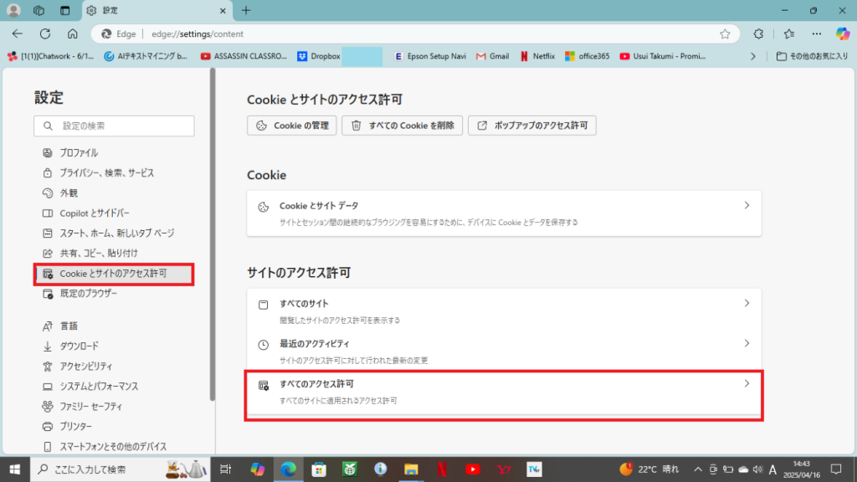This screenshot has height=482, width=857.
Task: Open the Epson Setup Navi bookmark
Action: click(x=430, y=56)
